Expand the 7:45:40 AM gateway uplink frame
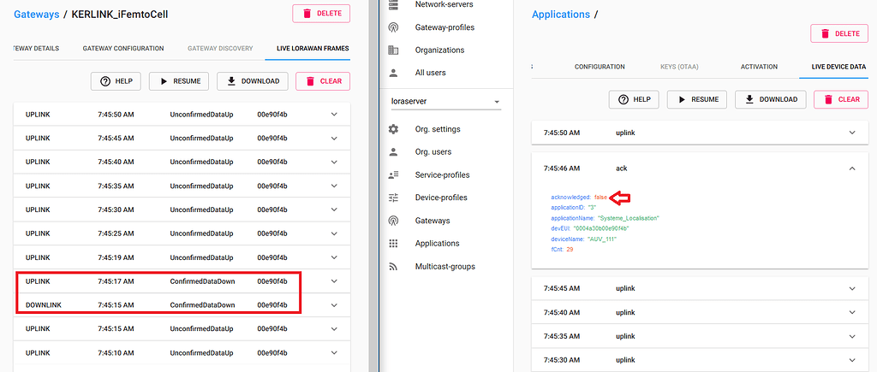The width and height of the screenshot is (877, 372). (335, 162)
